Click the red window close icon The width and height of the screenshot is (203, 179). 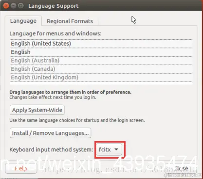coord(6,6)
